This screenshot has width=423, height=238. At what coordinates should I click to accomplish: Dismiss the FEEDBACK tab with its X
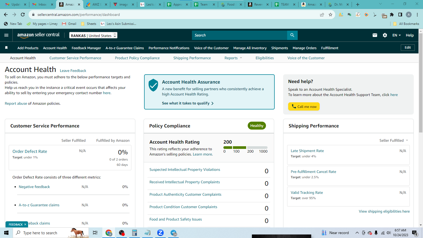25,225
